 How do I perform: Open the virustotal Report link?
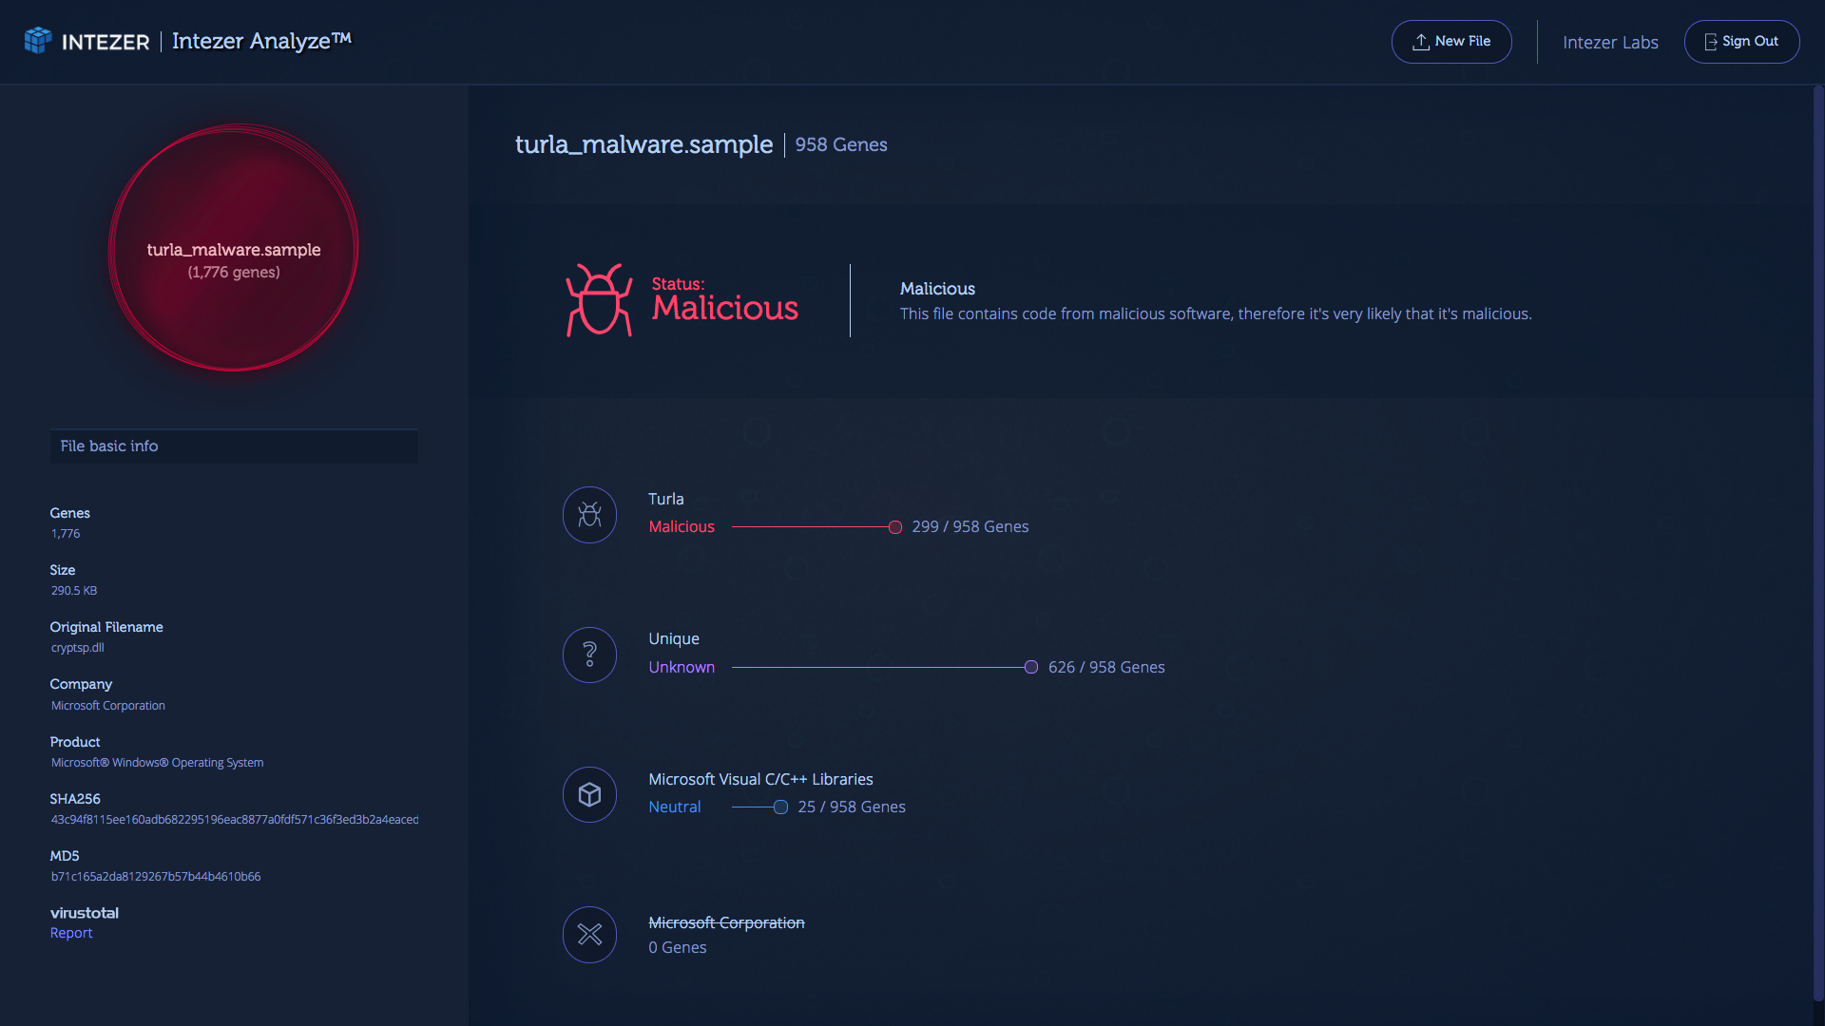tap(71, 933)
